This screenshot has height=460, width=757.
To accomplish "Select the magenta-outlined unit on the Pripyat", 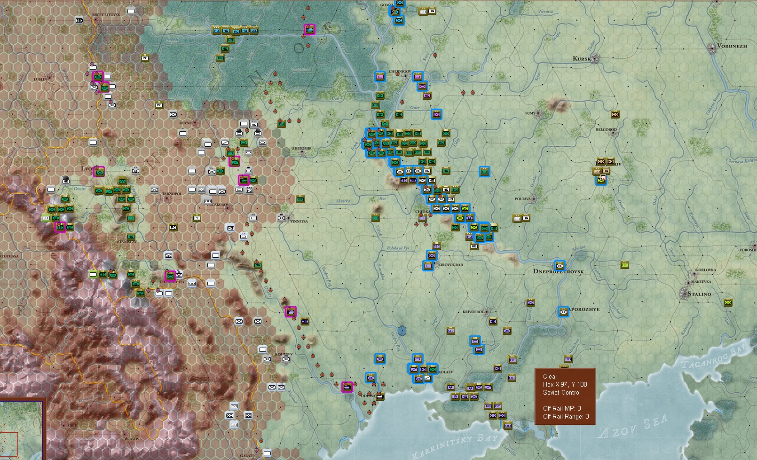I will [309, 30].
